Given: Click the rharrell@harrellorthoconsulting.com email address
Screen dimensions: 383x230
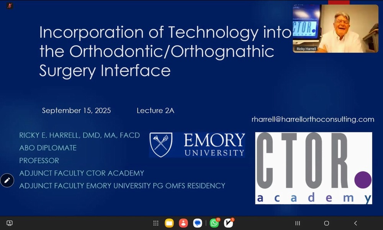Looking at the screenshot, I should [x=313, y=119].
